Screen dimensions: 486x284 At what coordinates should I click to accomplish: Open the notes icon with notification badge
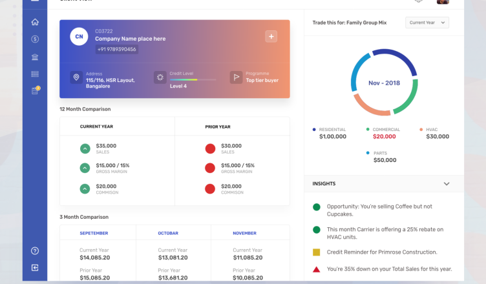coord(35,91)
